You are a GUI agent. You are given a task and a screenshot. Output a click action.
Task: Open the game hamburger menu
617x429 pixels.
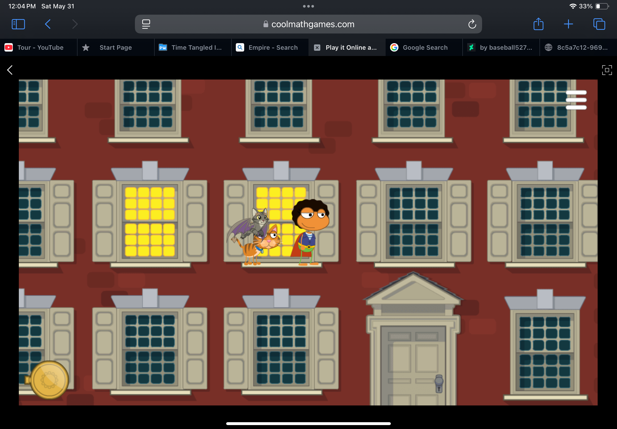coord(576,100)
